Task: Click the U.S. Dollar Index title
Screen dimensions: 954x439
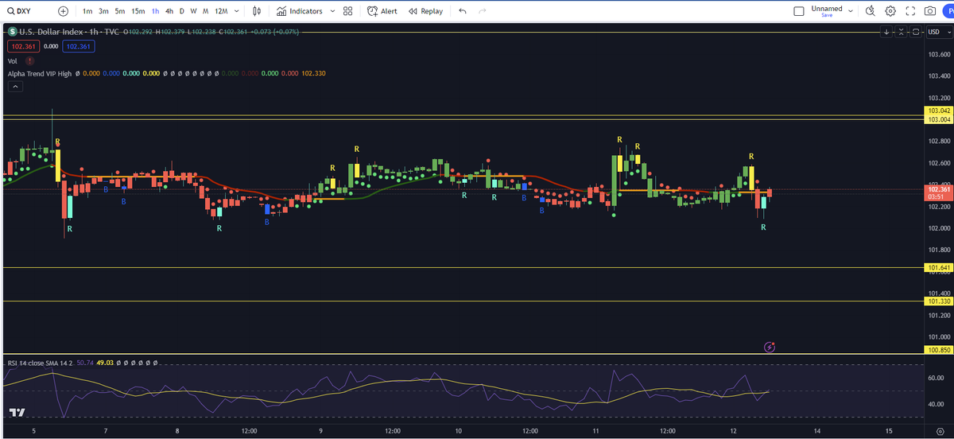Action: [x=51, y=32]
